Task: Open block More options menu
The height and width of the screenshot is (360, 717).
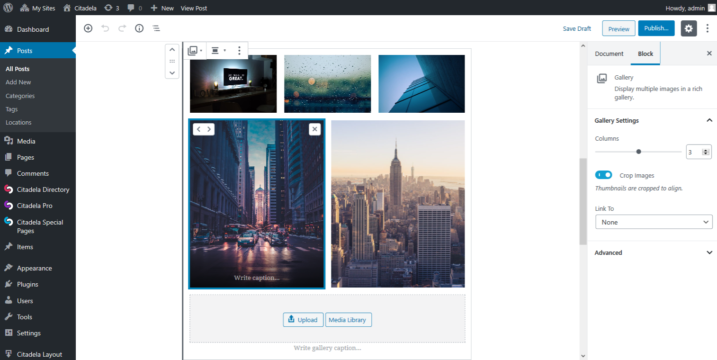Action: [x=239, y=51]
